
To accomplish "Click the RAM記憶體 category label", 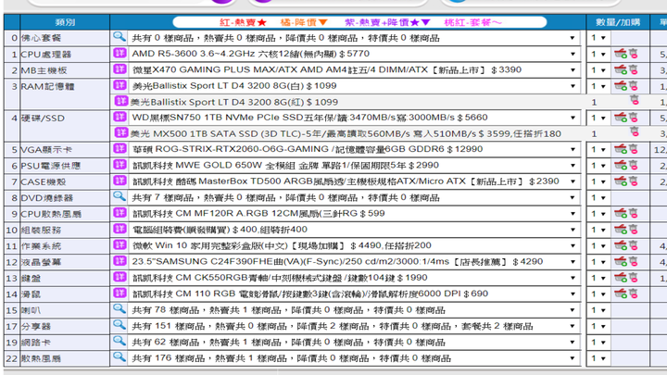I will 47,86.
